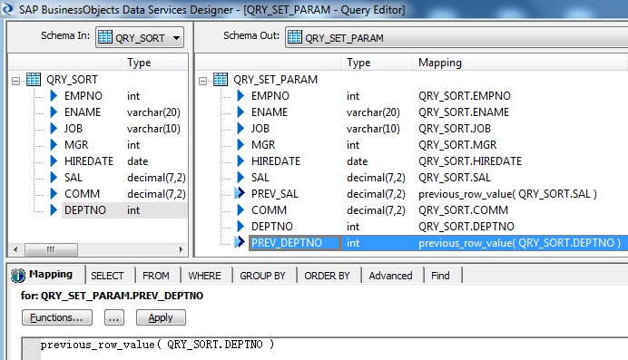Click the column arrow icon for output ENAME
Image resolution: width=628 pixels, height=360 pixels.
tap(240, 112)
